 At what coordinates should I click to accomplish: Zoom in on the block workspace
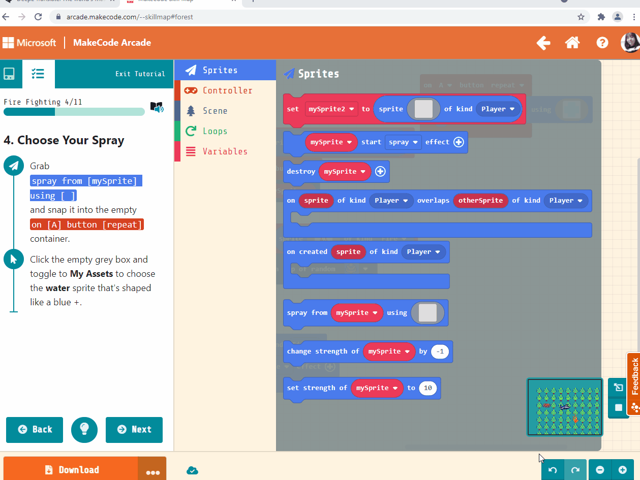coord(626,470)
